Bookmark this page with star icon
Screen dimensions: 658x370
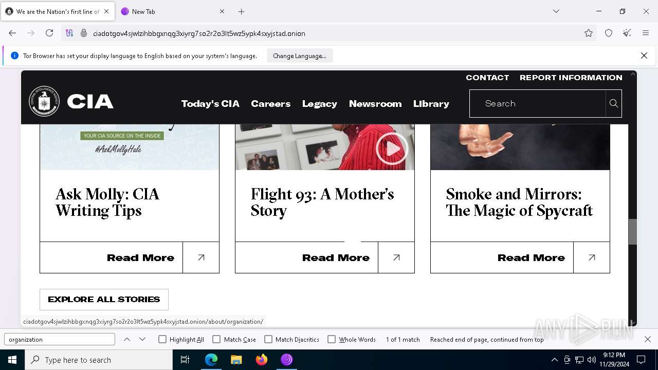tap(589, 33)
